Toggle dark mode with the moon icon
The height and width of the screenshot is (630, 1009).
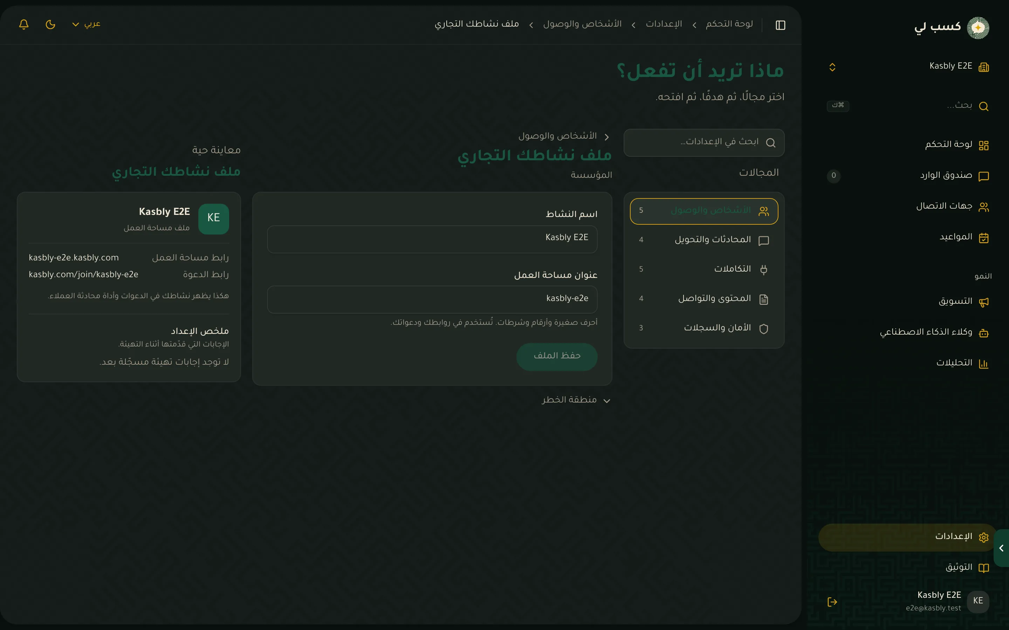point(50,24)
